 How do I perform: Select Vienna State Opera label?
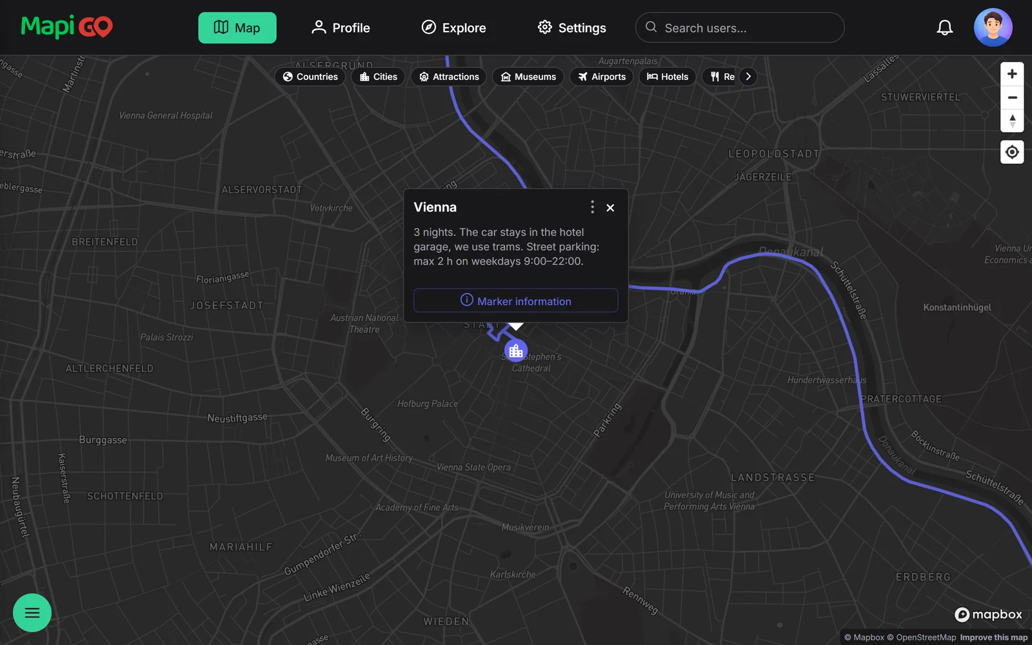pos(473,468)
